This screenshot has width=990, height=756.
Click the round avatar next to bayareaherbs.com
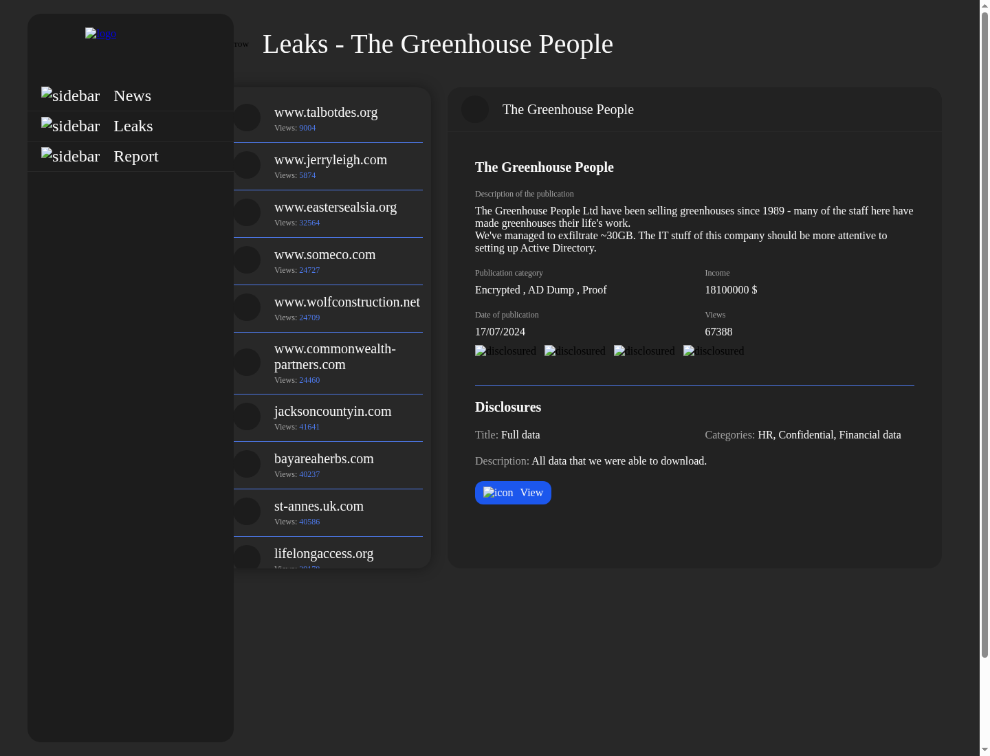pos(247,464)
